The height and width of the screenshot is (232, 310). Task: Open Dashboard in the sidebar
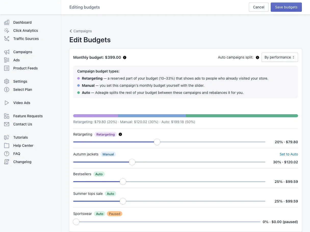coord(22,22)
